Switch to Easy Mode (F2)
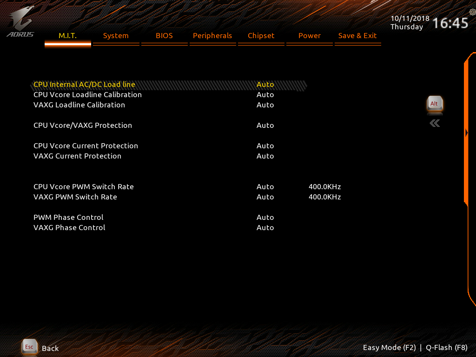Viewport: 476px width, 357px height. click(x=390, y=348)
